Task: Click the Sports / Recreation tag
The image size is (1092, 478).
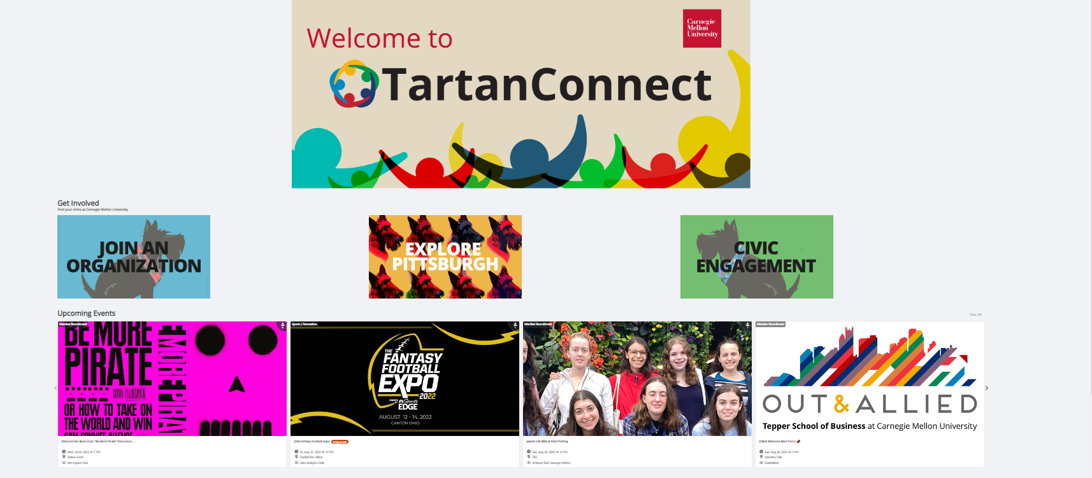Action: (305, 324)
